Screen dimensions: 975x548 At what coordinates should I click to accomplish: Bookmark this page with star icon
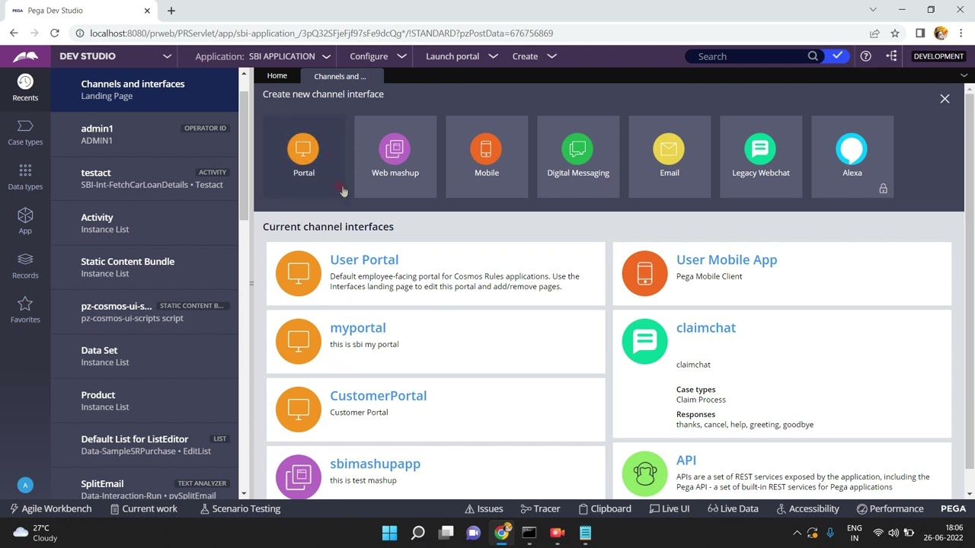895,33
